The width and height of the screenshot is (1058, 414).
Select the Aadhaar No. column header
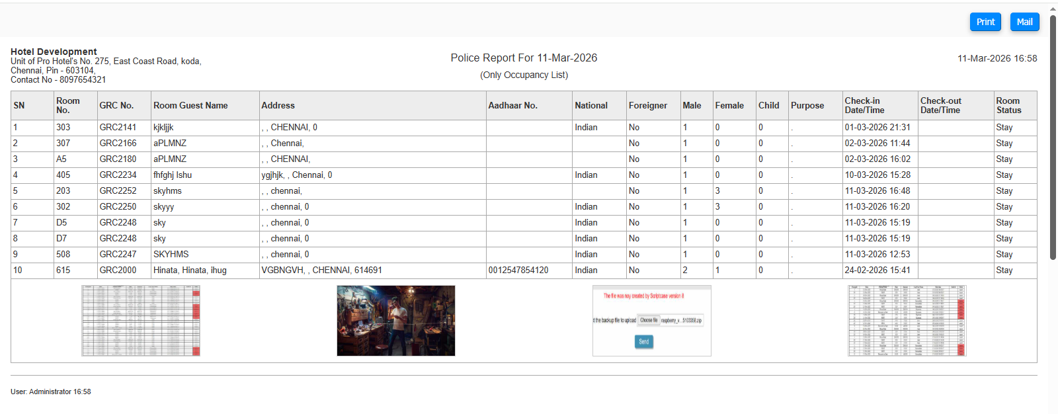(512, 106)
